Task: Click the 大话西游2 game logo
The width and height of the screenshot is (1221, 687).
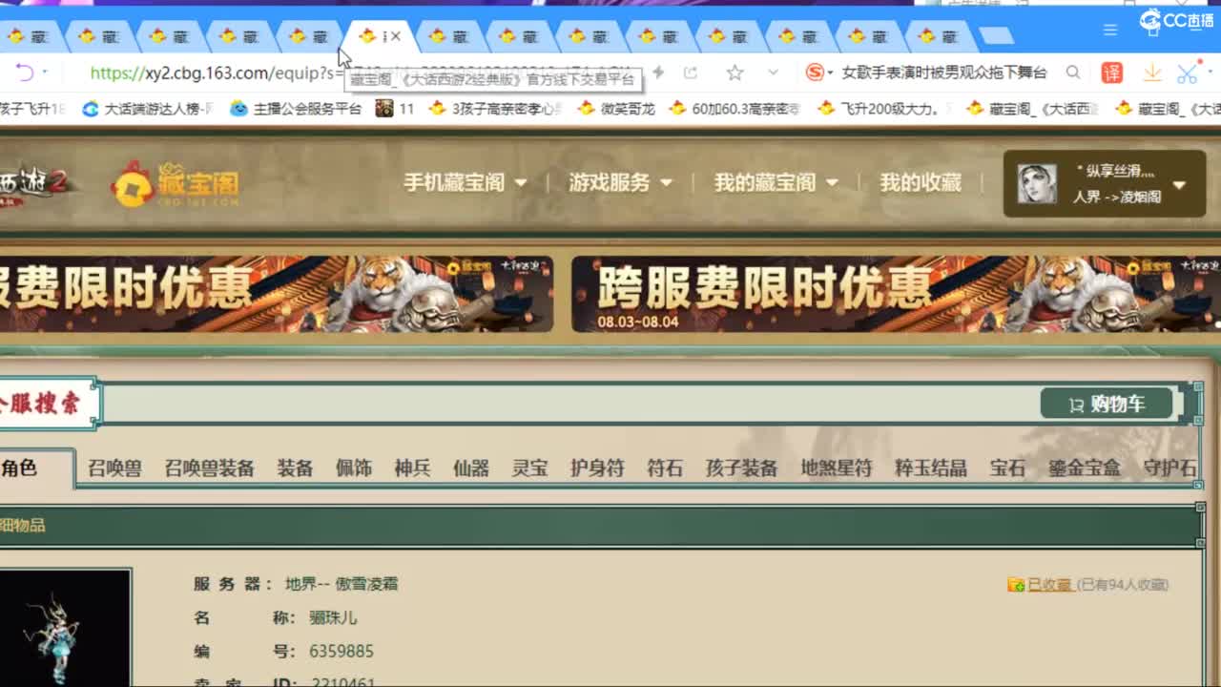Action: pos(33,183)
